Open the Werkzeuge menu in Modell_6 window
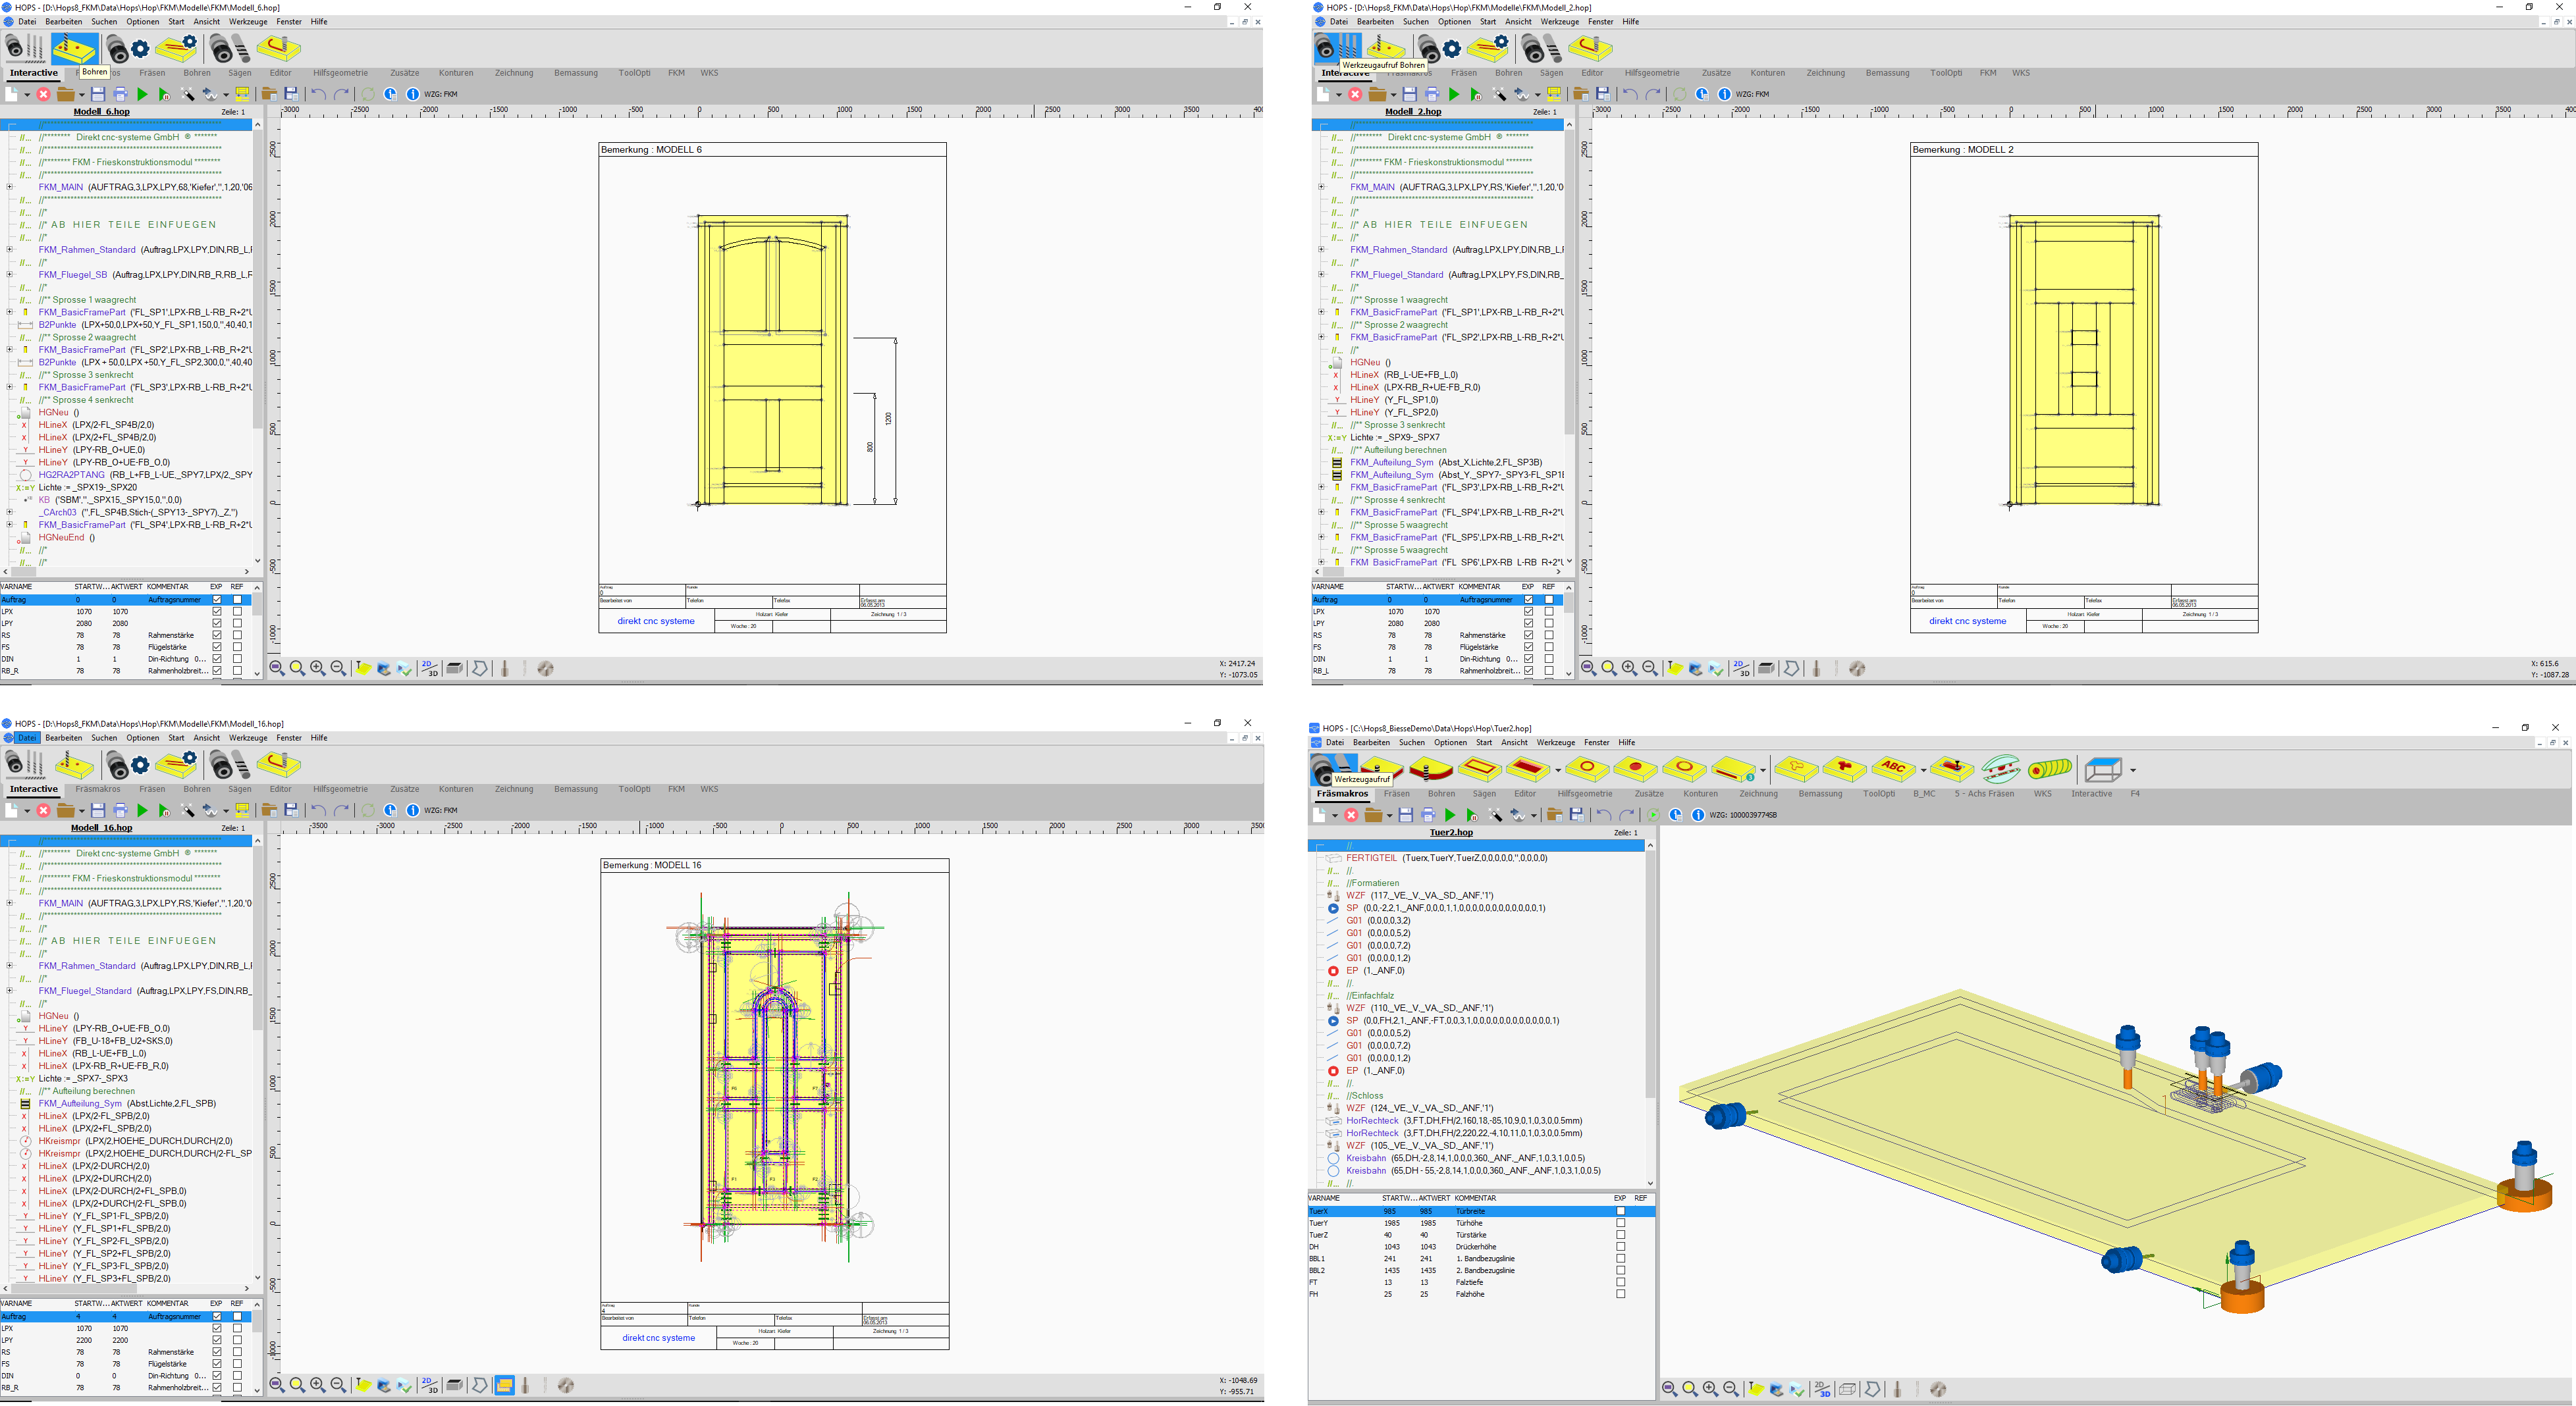 pos(248,22)
